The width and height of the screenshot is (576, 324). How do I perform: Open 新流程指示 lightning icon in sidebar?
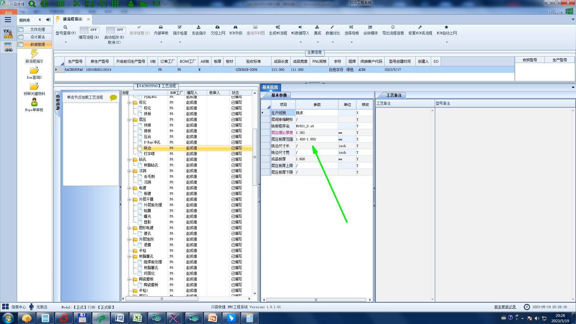[34, 54]
